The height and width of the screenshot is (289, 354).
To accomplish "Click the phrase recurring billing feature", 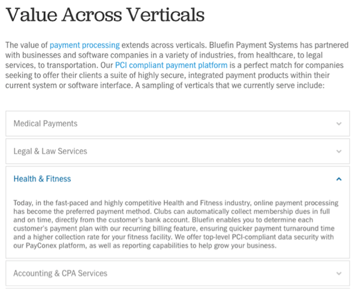I will pos(154,229).
